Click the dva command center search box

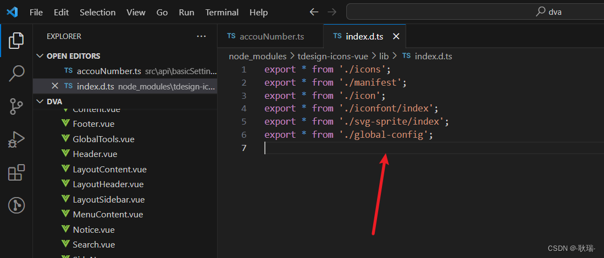tap(475, 12)
